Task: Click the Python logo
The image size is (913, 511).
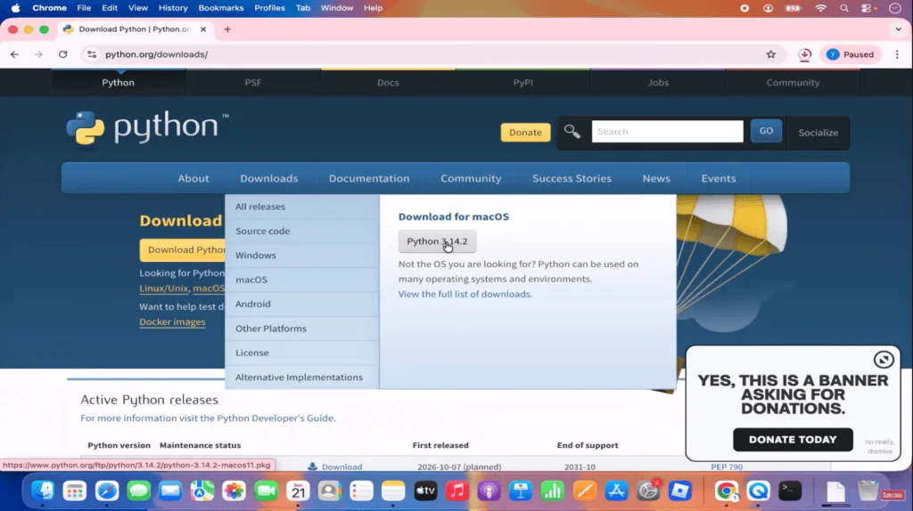Action: pos(147,127)
